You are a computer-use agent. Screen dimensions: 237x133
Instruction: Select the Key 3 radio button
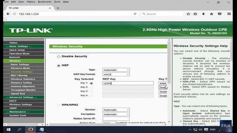pyautogui.click(x=91, y=92)
